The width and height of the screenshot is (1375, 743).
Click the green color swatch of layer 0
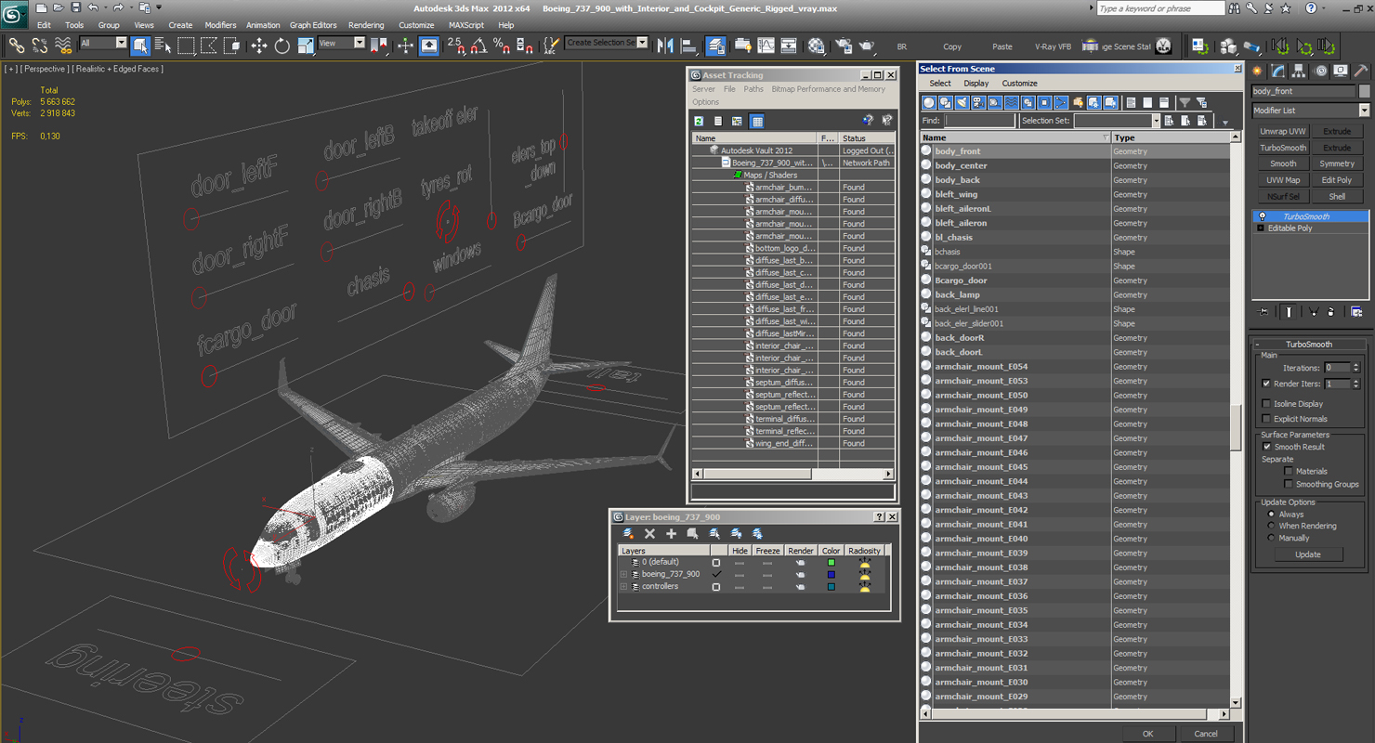coord(831,563)
